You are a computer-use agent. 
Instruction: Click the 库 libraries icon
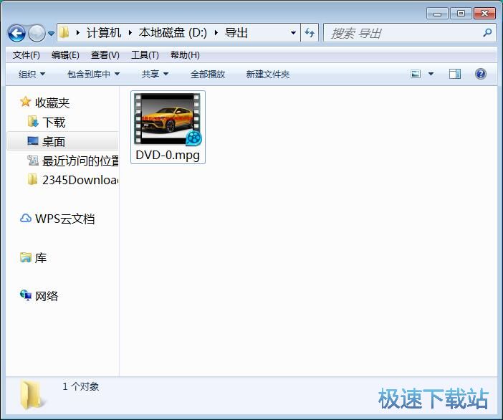pyautogui.click(x=25, y=257)
